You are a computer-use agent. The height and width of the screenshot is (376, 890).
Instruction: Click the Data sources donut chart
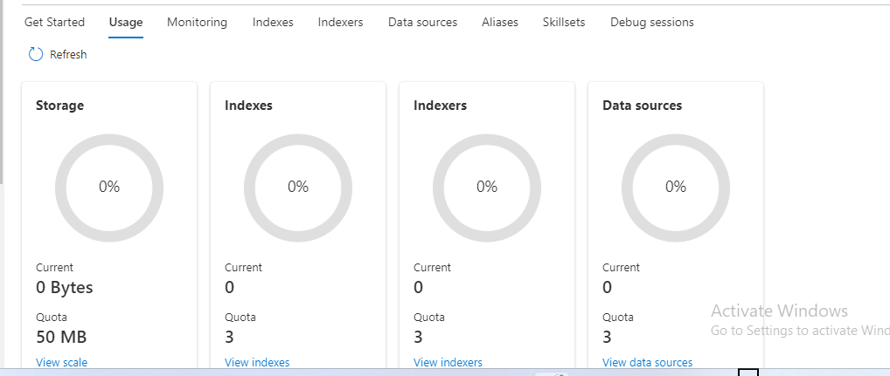point(676,188)
